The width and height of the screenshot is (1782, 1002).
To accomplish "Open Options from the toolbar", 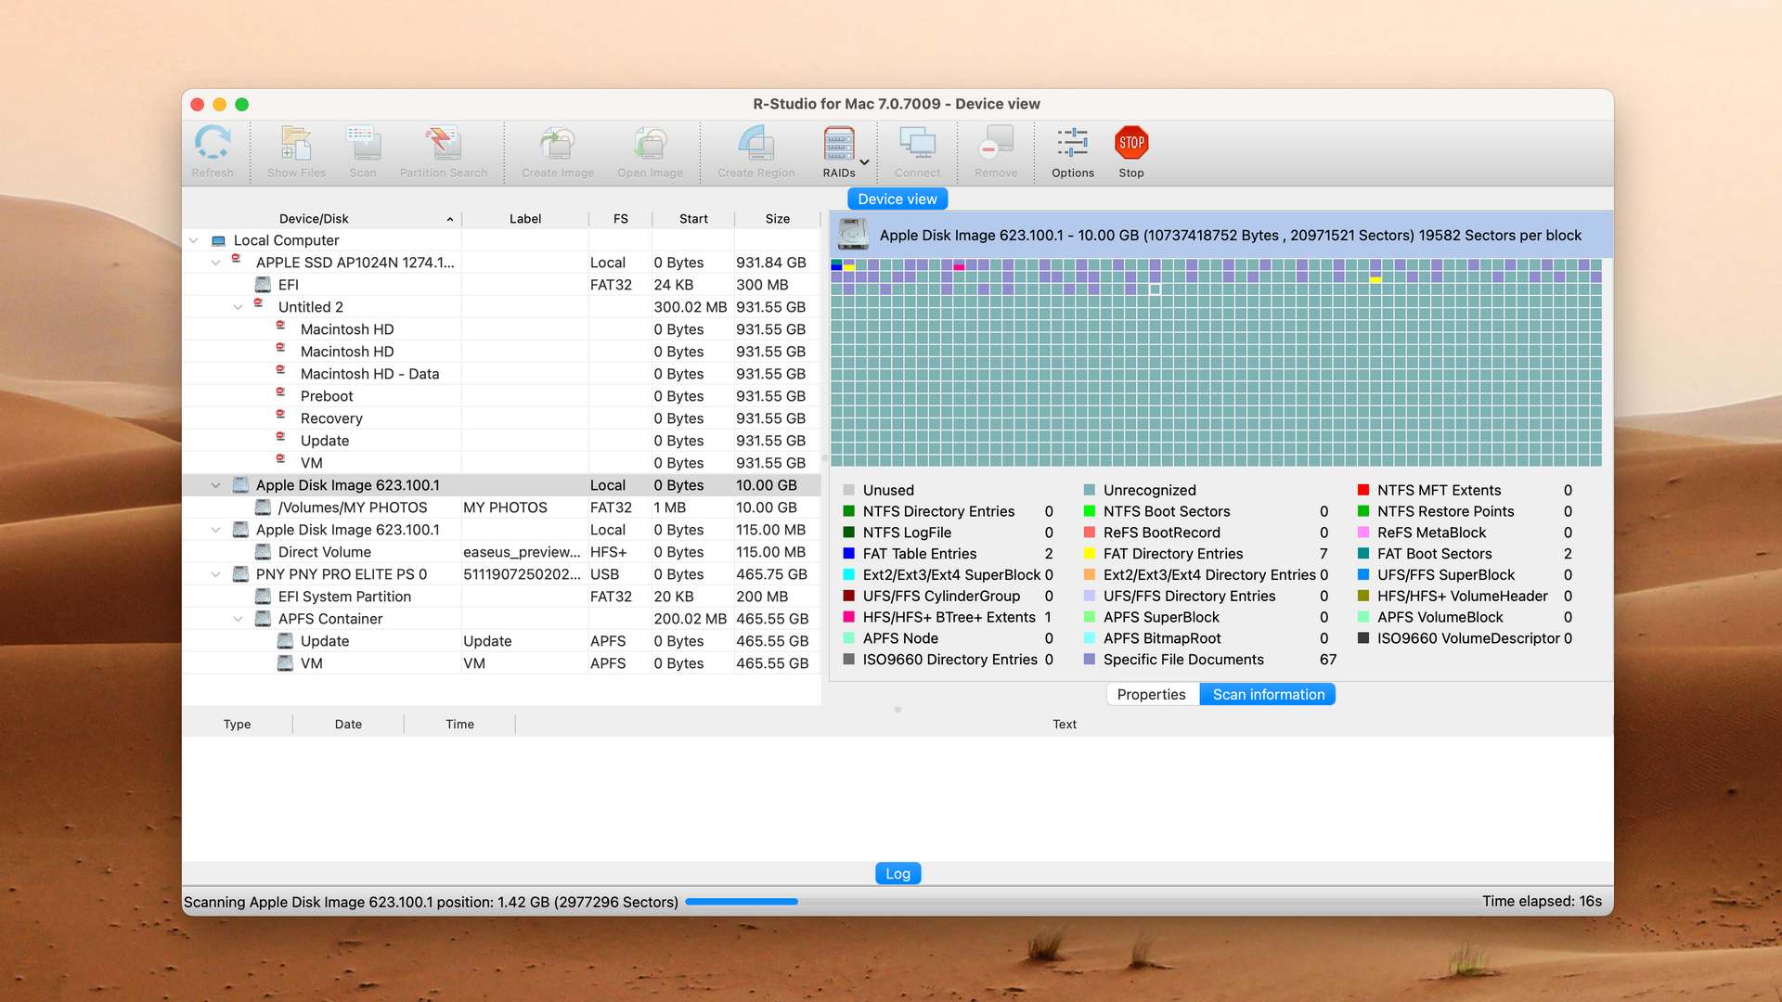I will point(1073,144).
